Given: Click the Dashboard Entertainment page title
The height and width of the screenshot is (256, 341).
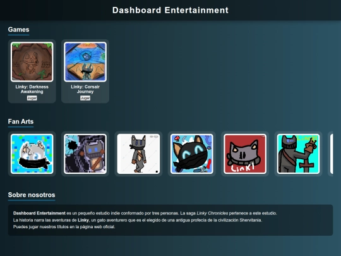Looking at the screenshot, I should coord(170,10).
